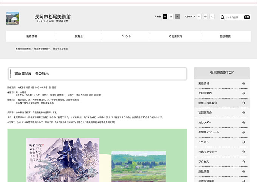Follow the 長岡市立図書館 breadcrumb link
257x182 pixels.
(23, 49)
